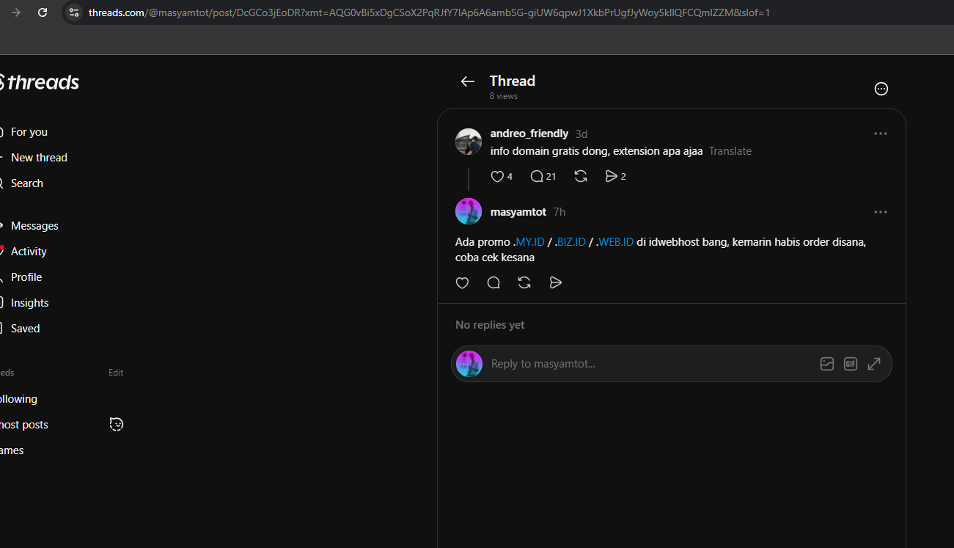Go forward in the browser
Image resolution: width=954 pixels, height=548 pixels.
coord(16,12)
